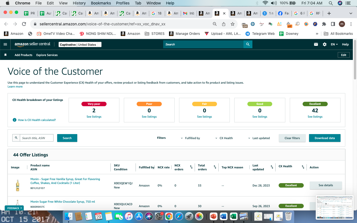The image size is (357, 223).
Task: Click the Learn more link
Action: click(x=15, y=86)
